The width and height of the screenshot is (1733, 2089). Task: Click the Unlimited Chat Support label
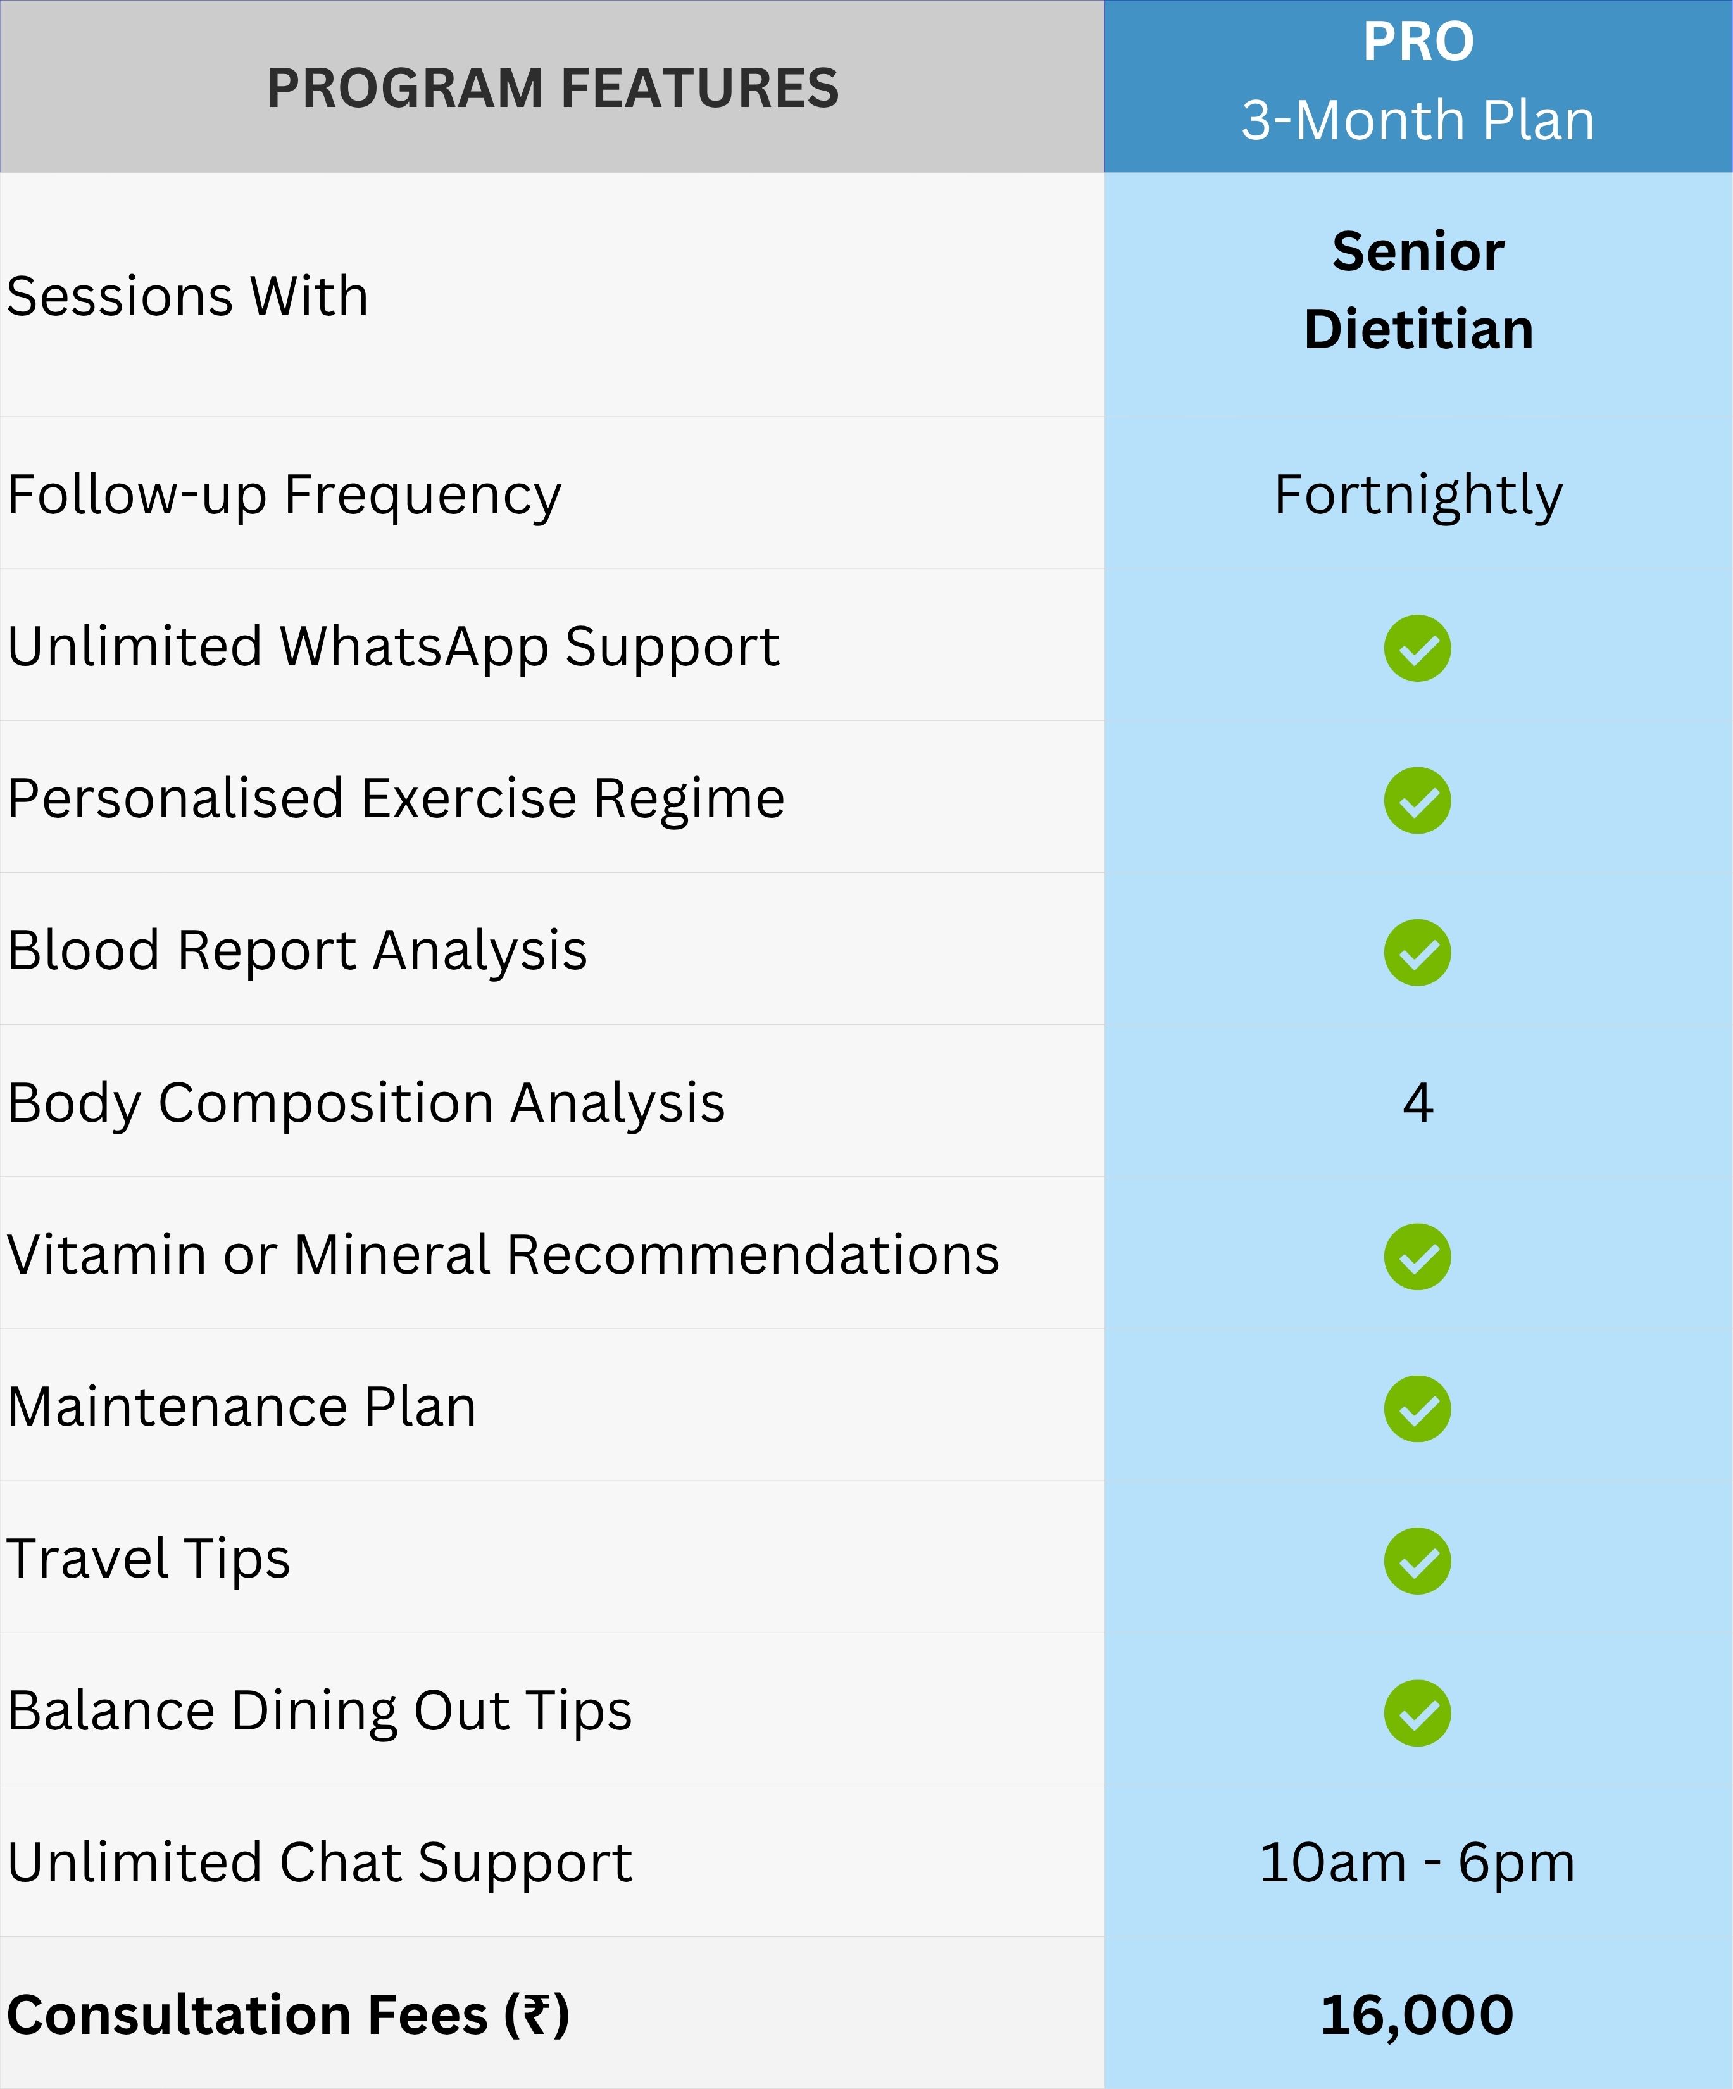coord(320,1863)
